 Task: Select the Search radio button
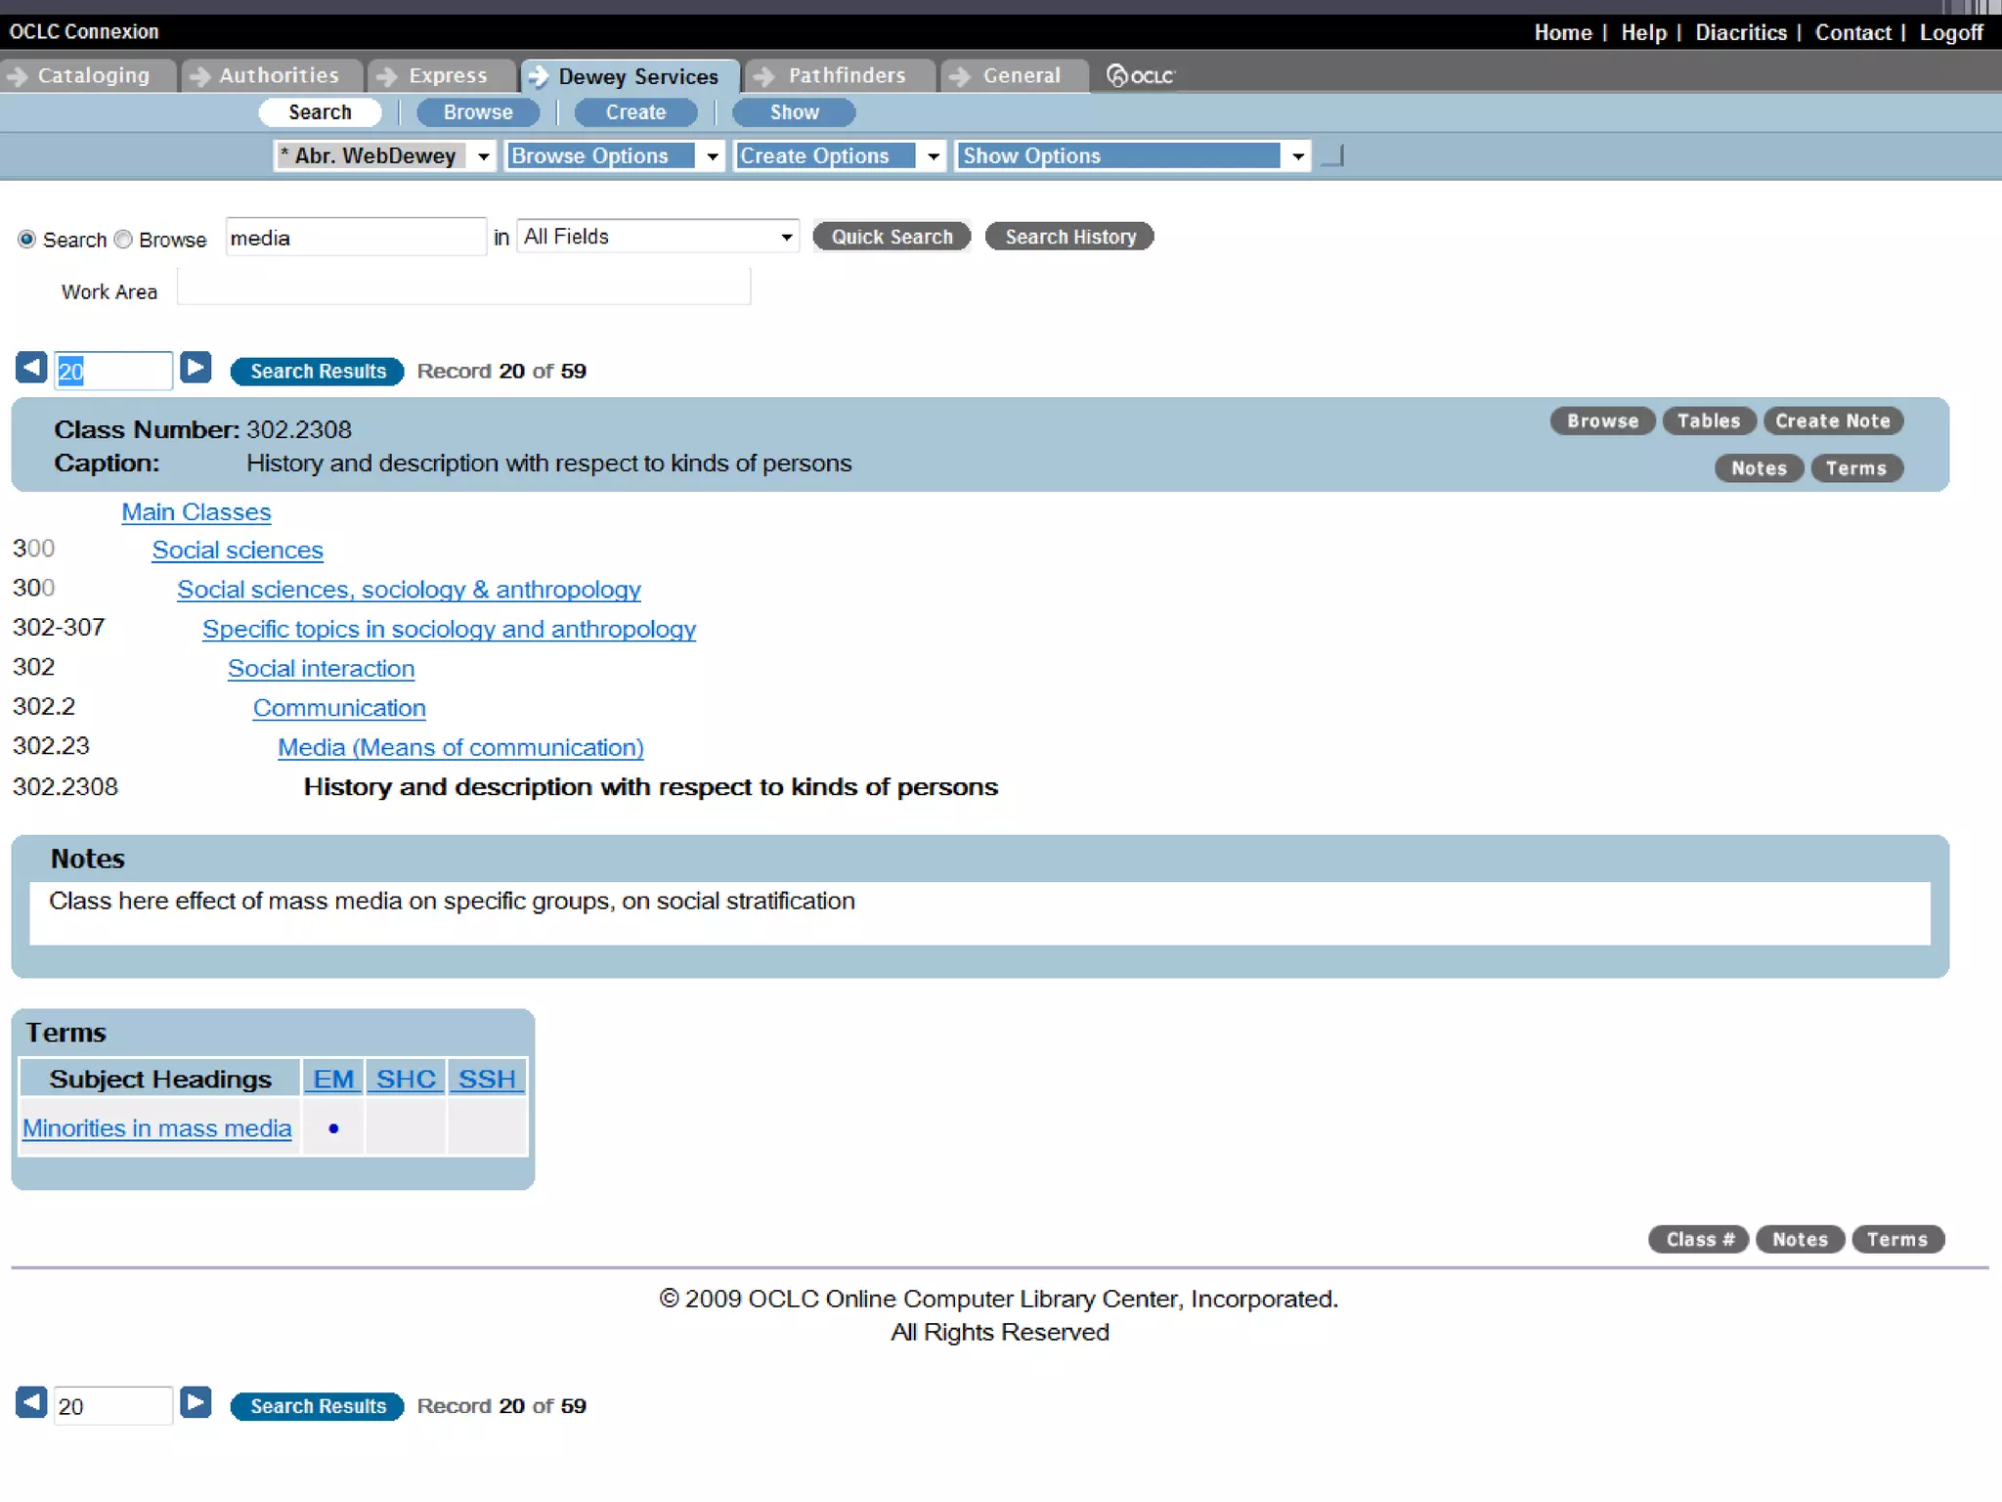(x=27, y=240)
